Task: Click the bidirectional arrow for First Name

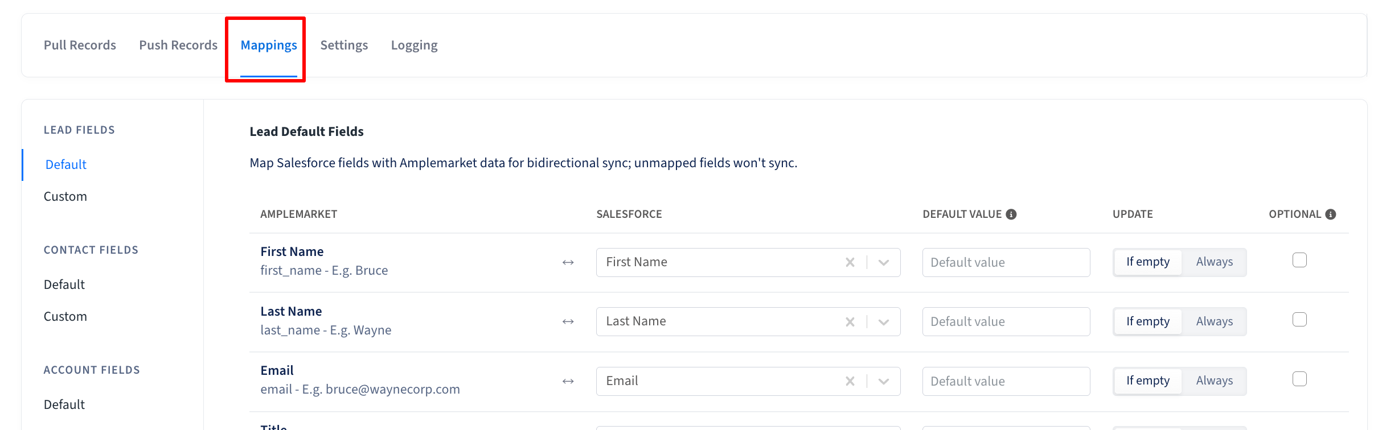Action: (x=568, y=262)
